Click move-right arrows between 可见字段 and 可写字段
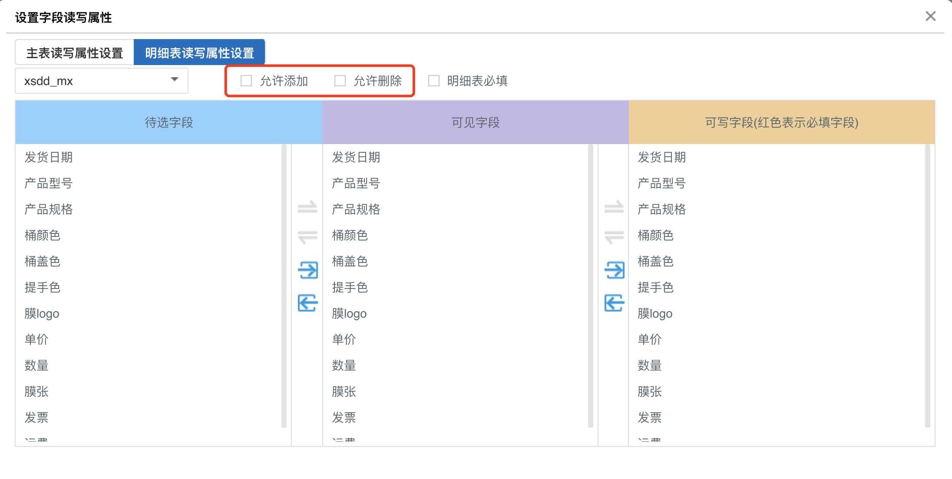 (x=614, y=207)
